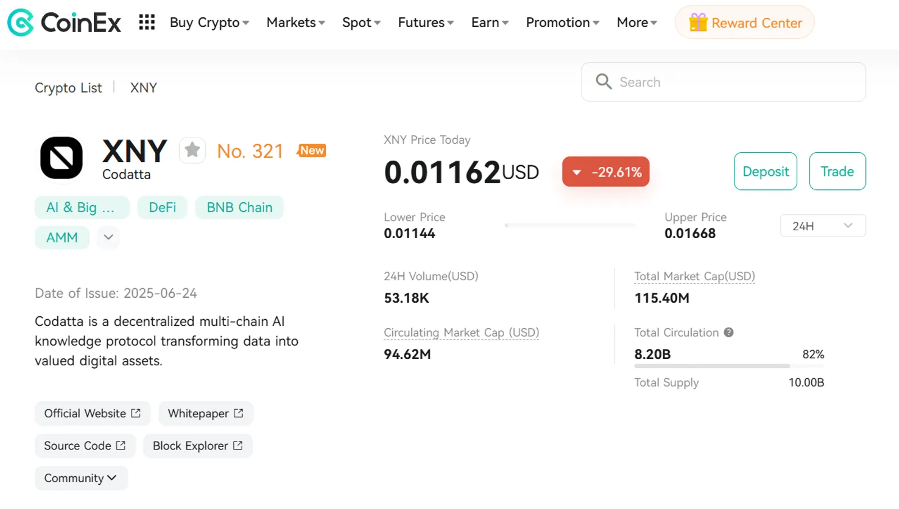Image resolution: width=899 pixels, height=509 pixels.
Task: Click the Total Circulation help icon
Action: pos(729,333)
